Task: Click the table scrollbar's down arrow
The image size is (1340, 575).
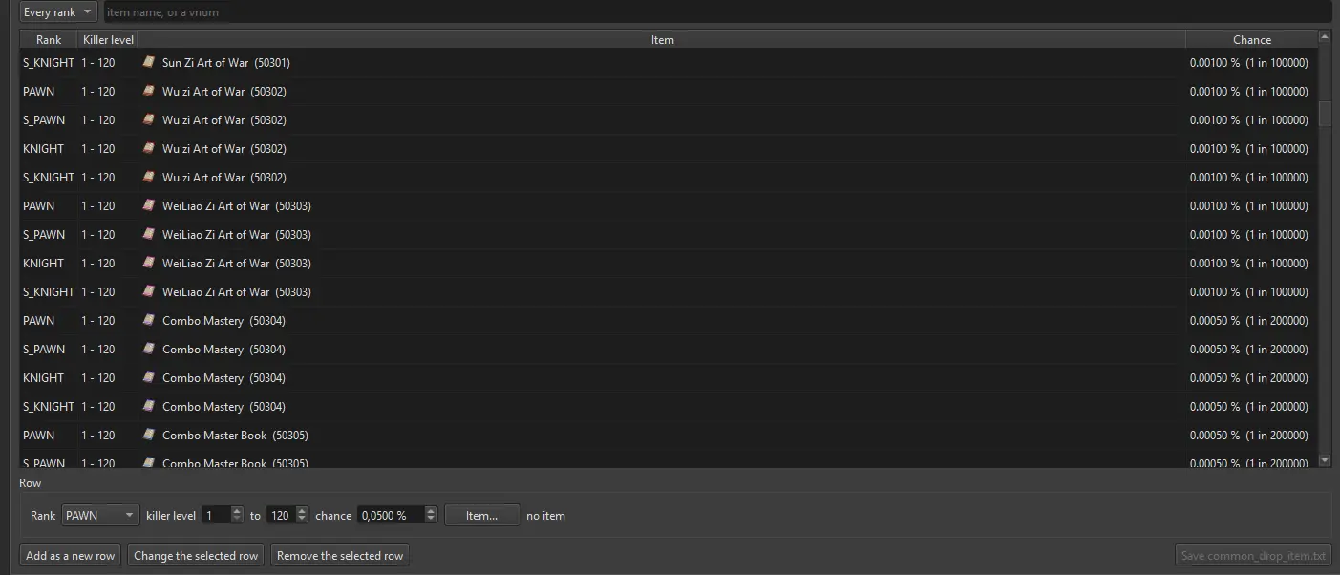Action: (x=1325, y=460)
